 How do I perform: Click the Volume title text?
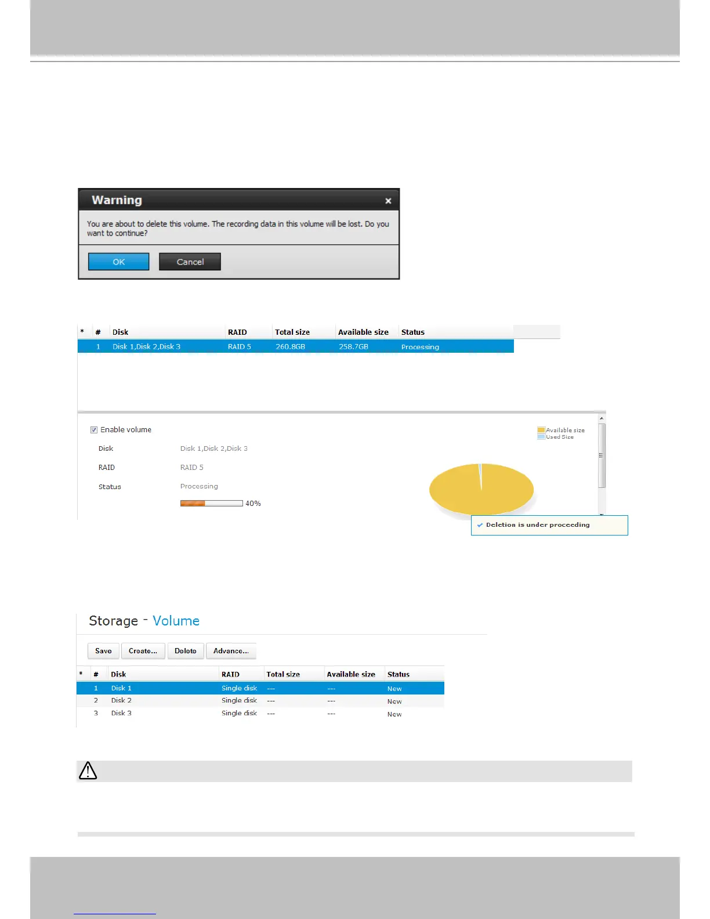pyautogui.click(x=176, y=621)
